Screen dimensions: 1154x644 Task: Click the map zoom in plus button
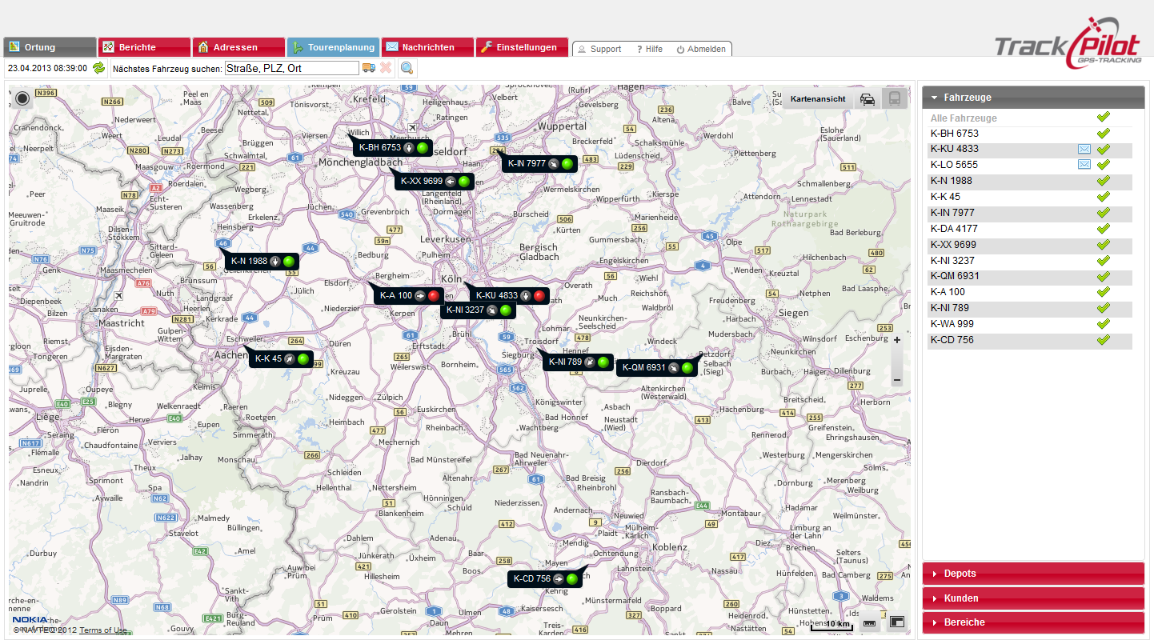pyautogui.click(x=897, y=340)
